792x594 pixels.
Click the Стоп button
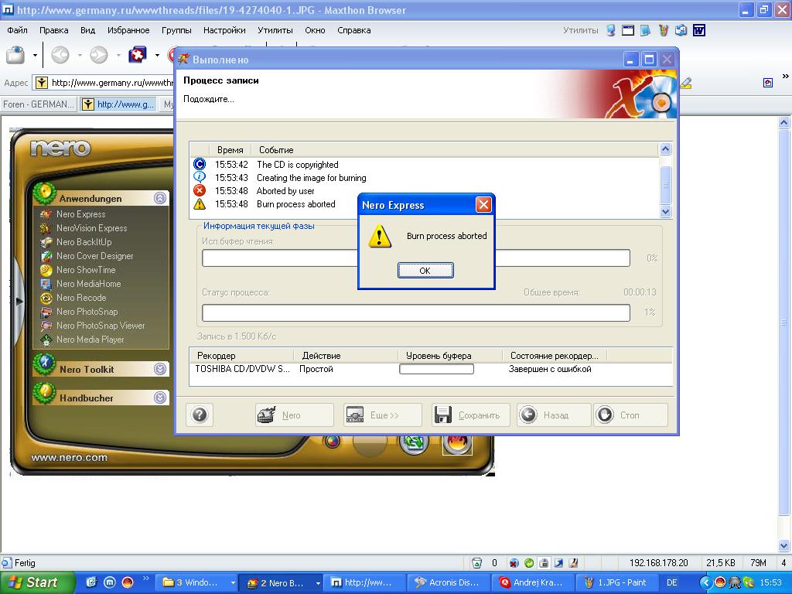point(630,415)
